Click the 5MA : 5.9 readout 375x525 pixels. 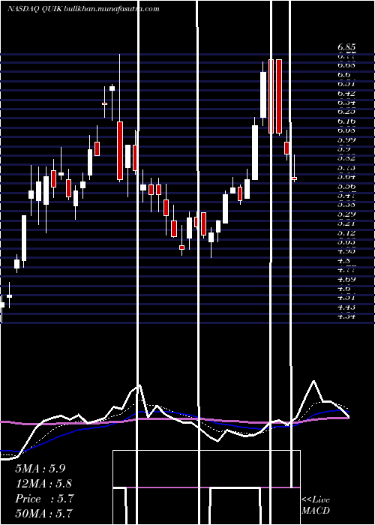[x=40, y=469]
